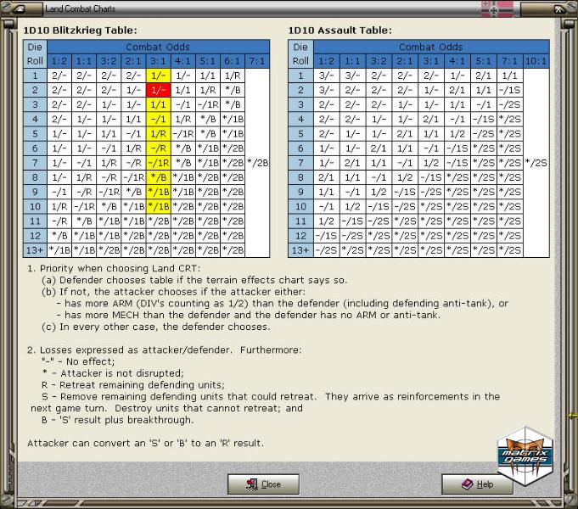Click the */2B result under Blitzkrieg 7:1 column
The height and width of the screenshot is (509, 578).
coord(257,162)
